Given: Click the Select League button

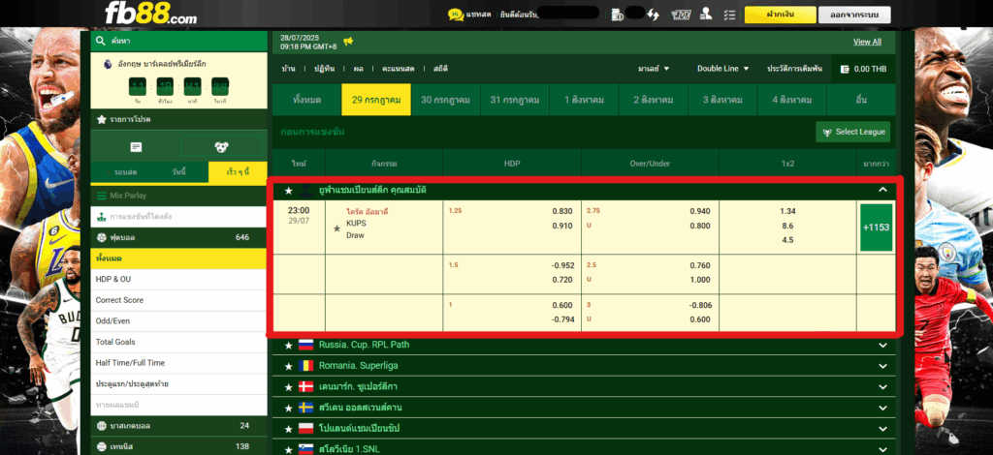Looking at the screenshot, I should [x=853, y=132].
